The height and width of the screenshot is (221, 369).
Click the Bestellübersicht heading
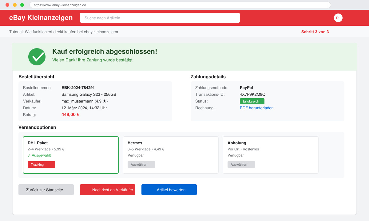tap(36, 77)
